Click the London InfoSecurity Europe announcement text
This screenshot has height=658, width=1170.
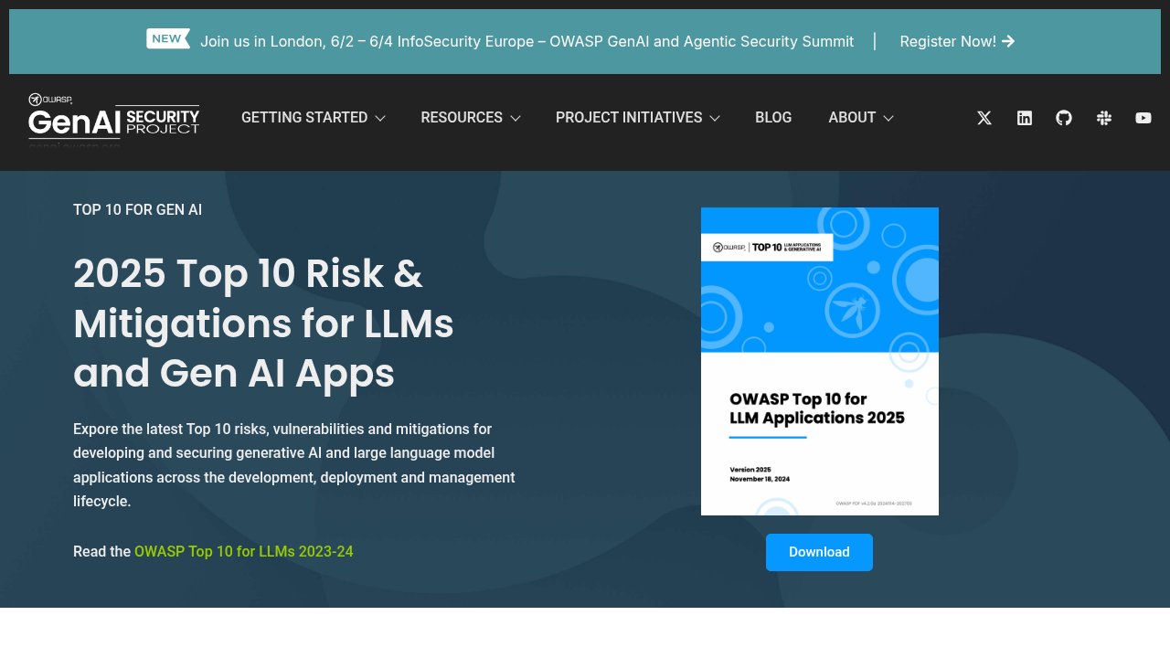point(527,41)
